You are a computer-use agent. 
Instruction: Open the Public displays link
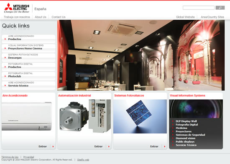(x=185, y=141)
